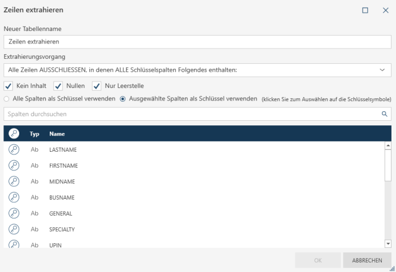The width and height of the screenshot is (396, 272).
Task: Select Alle Spalten als Schlüssel verwenden
Action: pos(7,99)
